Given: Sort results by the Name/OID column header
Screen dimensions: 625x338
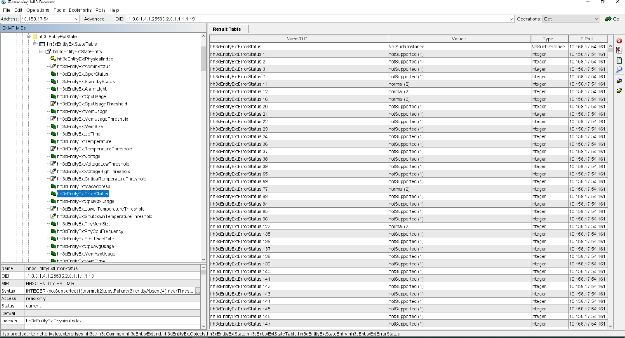Looking at the screenshot, I should coord(299,39).
